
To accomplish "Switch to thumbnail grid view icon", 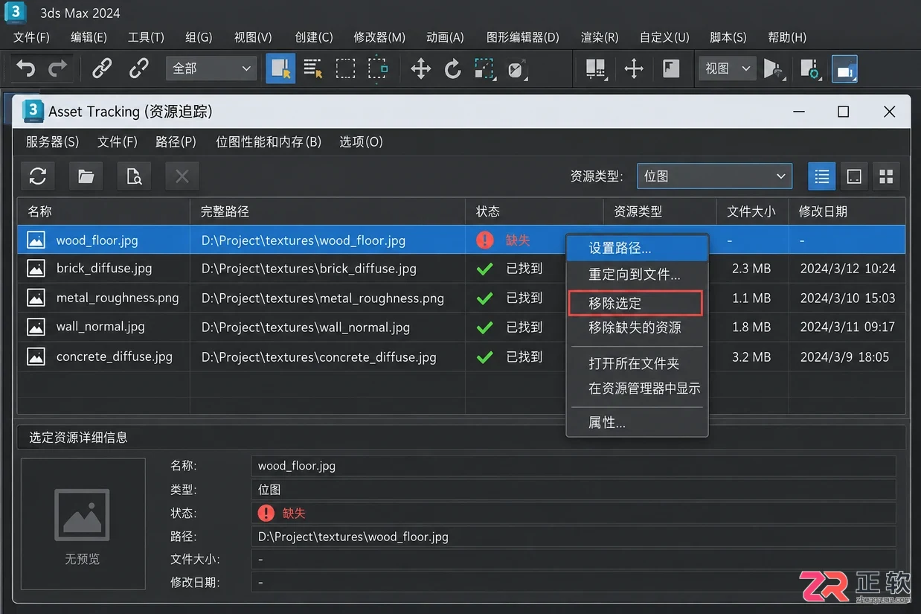I will pyautogui.click(x=886, y=176).
